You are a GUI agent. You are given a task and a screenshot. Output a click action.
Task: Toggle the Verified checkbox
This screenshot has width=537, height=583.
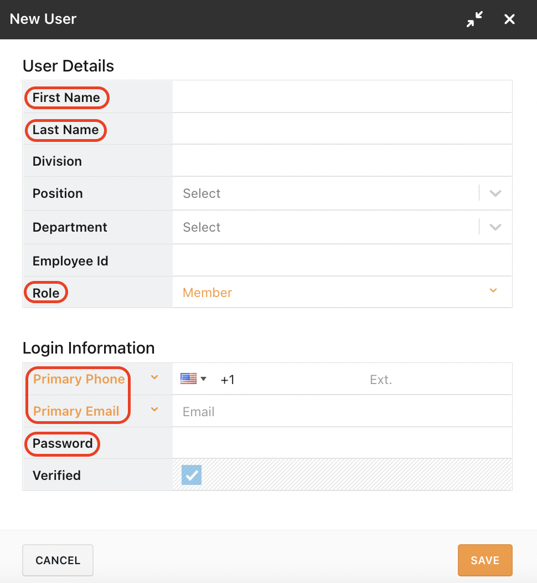point(192,475)
